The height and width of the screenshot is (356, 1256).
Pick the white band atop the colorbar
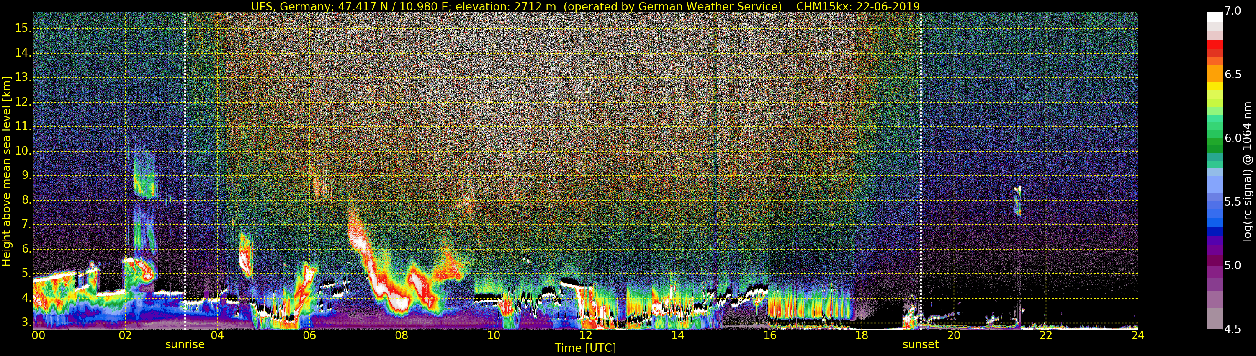1215,17
